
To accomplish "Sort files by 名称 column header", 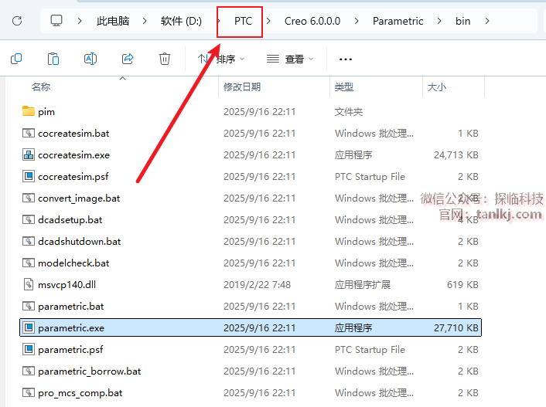I will [41, 87].
